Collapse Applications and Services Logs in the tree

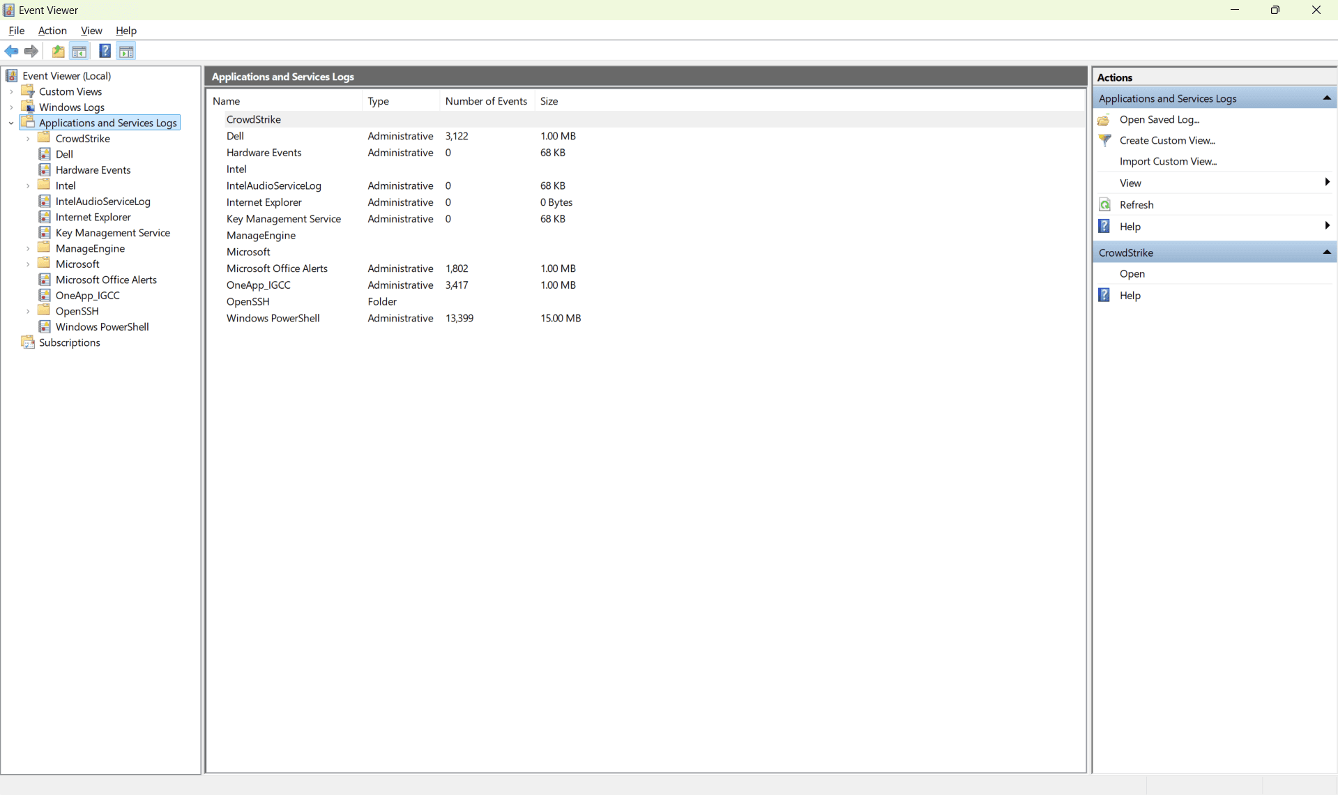(11, 123)
